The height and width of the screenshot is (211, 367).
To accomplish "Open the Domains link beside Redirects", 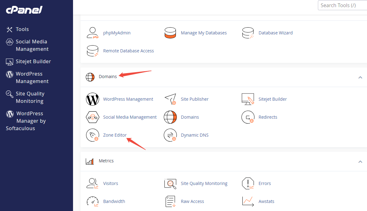I will pyautogui.click(x=190, y=117).
